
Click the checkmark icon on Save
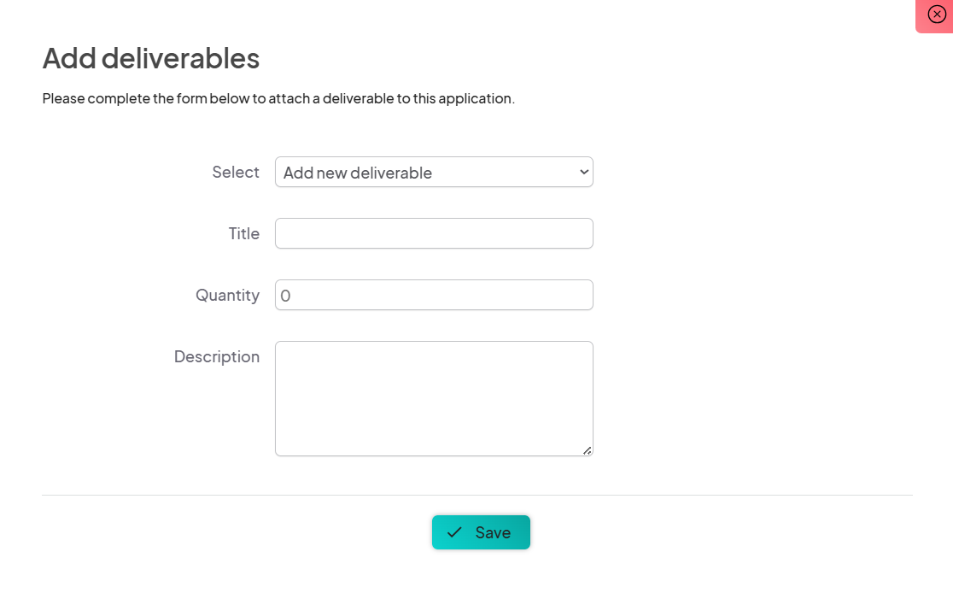click(x=454, y=532)
